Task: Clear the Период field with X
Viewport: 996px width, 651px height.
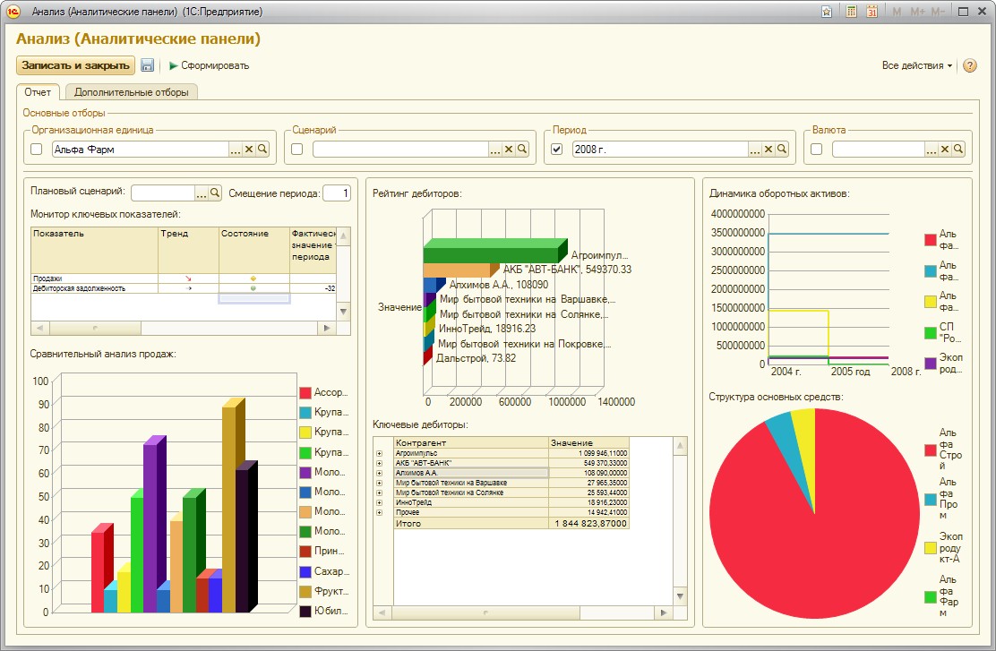Action: [768, 150]
